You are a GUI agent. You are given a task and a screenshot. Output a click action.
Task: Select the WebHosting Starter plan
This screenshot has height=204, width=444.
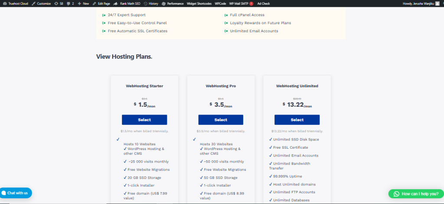144,120
